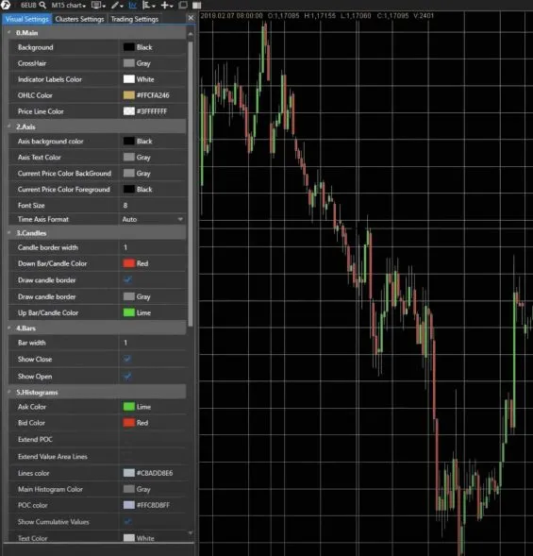Viewport: 533px width, 556px height.
Task: Change Ask Color swatch
Action: (x=128, y=406)
